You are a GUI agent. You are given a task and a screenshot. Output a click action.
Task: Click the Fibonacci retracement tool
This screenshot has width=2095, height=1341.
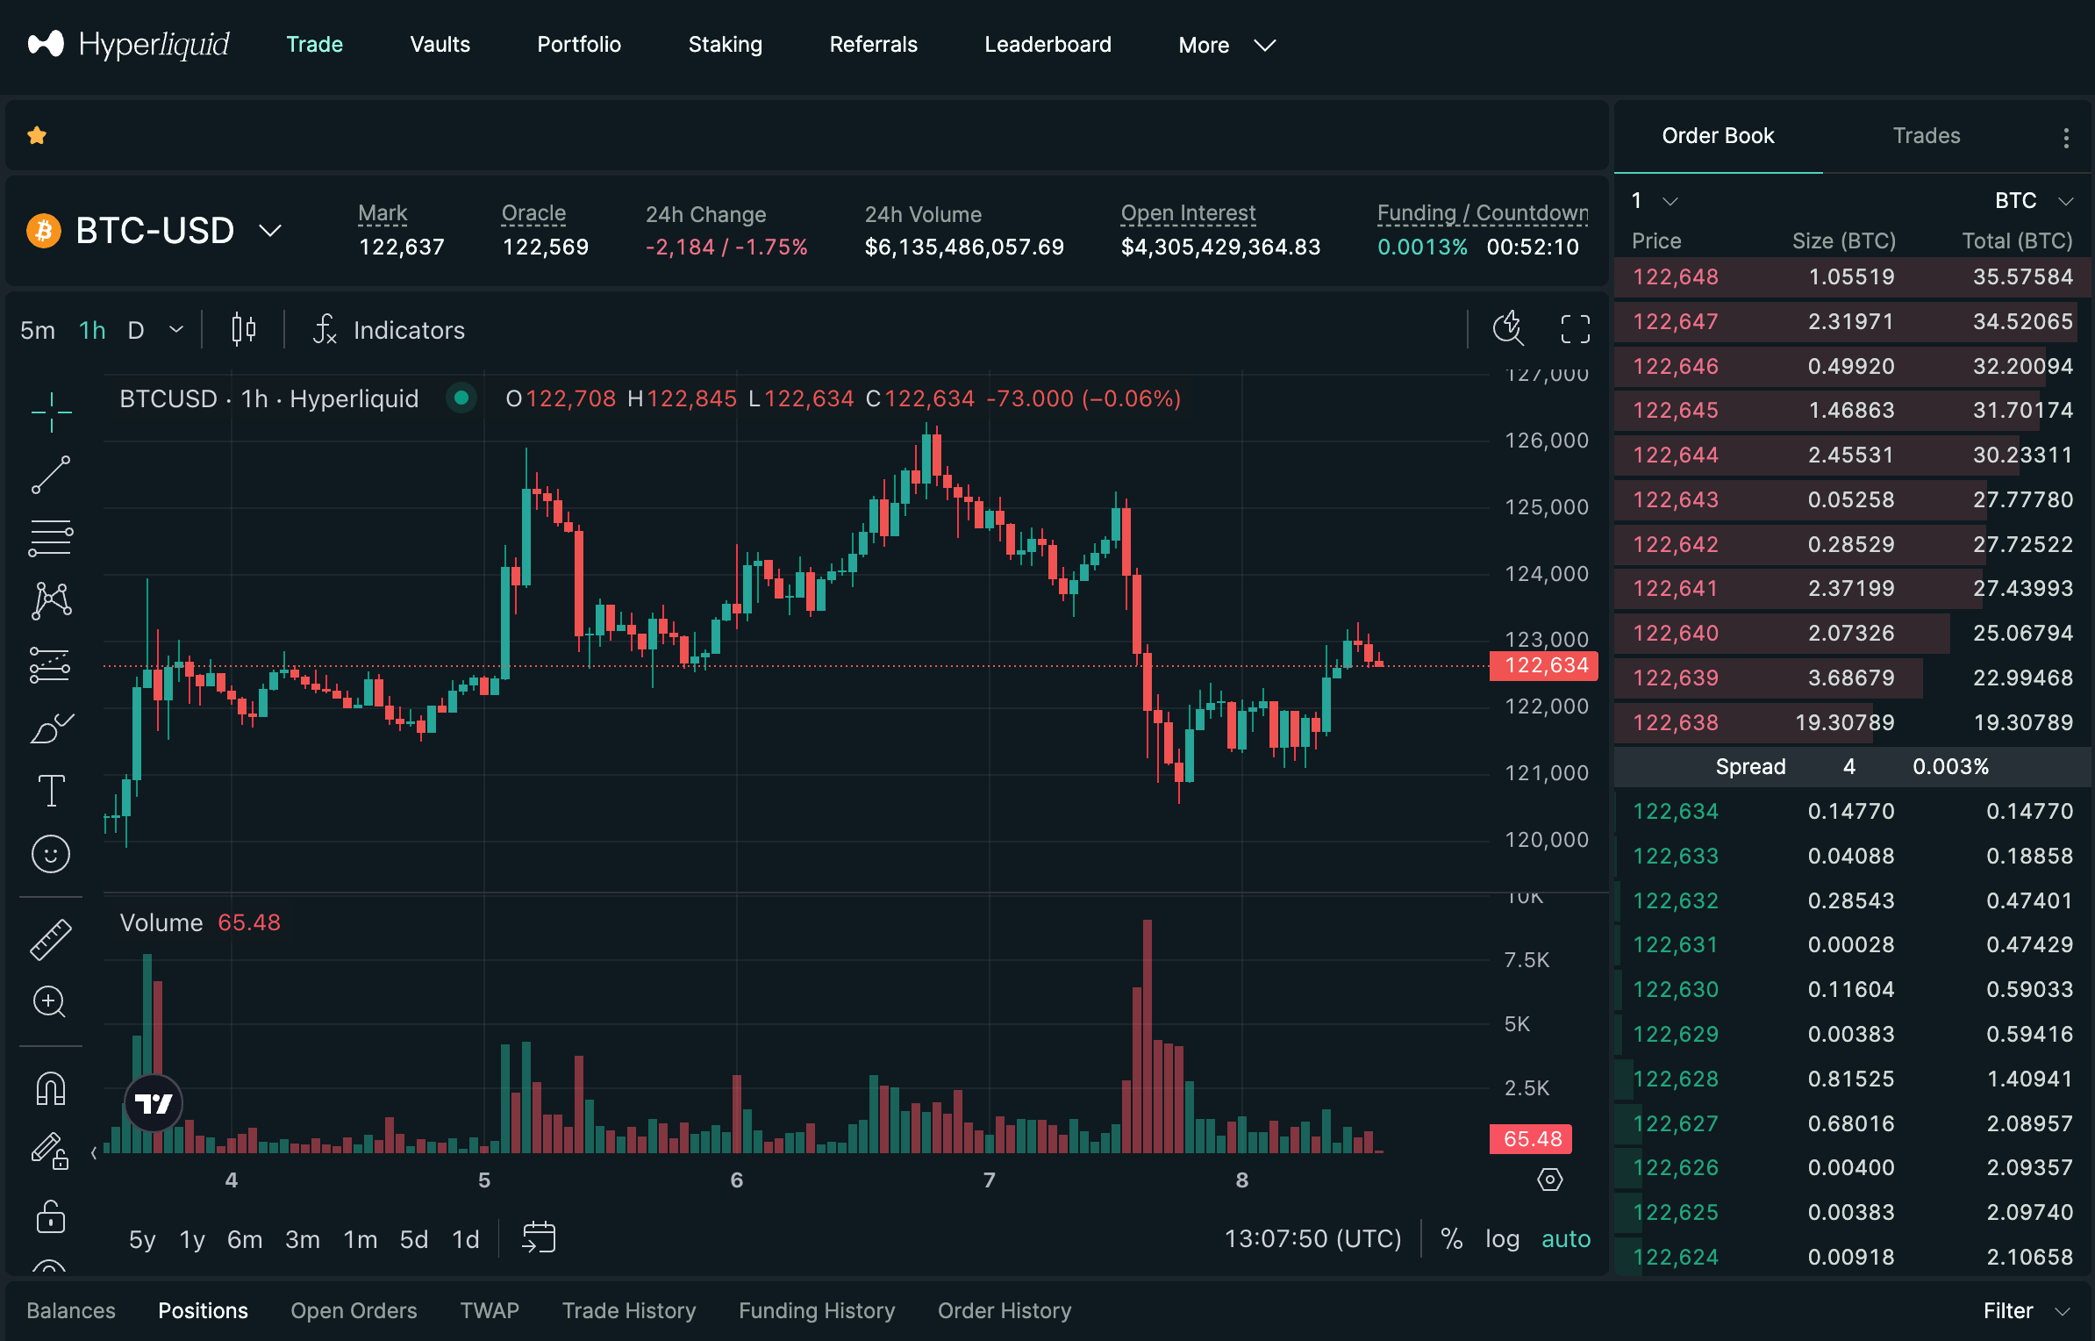click(51, 538)
